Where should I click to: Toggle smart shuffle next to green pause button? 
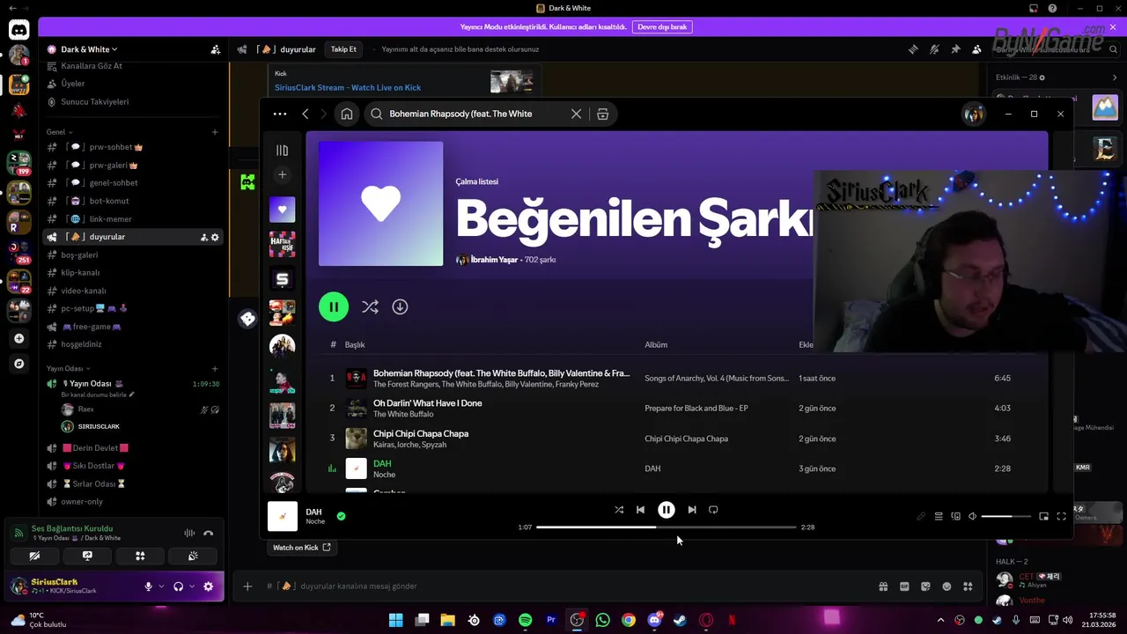370,306
